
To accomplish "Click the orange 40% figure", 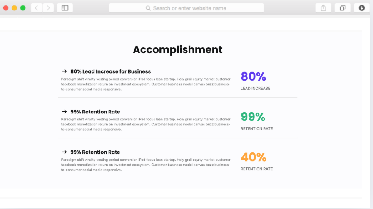I will 253,157.
